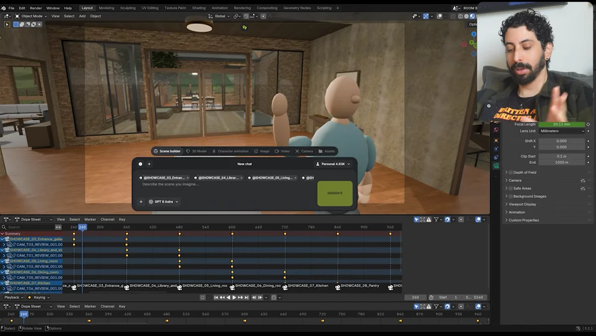Start new chat with top plus icon
596x336 pixels.
[149, 164]
